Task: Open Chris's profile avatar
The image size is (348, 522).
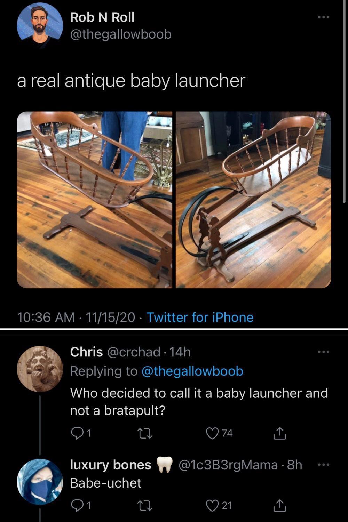Action: [x=40, y=369]
